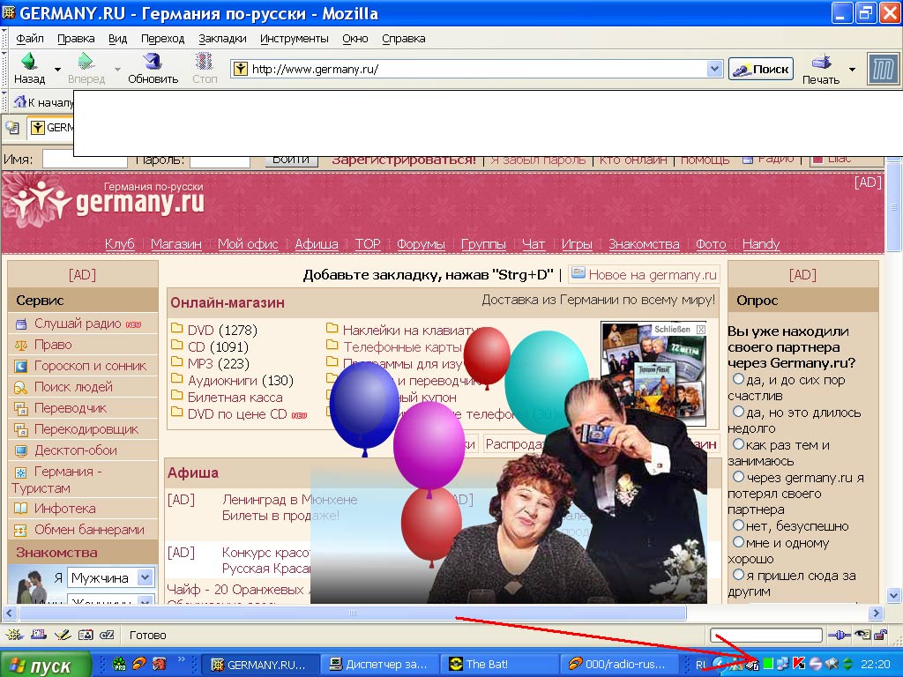Click the book icon beside Инфотека
The height and width of the screenshot is (677, 903).
[21, 509]
